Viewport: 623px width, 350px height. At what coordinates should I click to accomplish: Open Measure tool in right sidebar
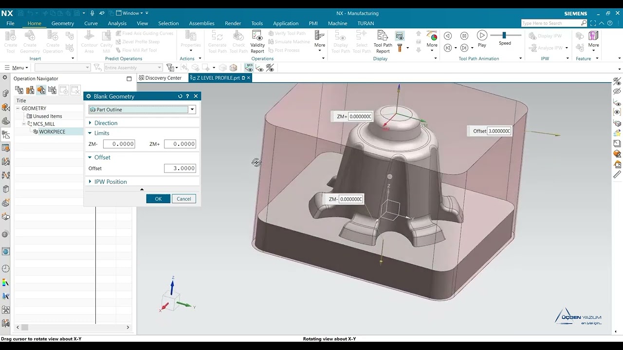pos(617,175)
